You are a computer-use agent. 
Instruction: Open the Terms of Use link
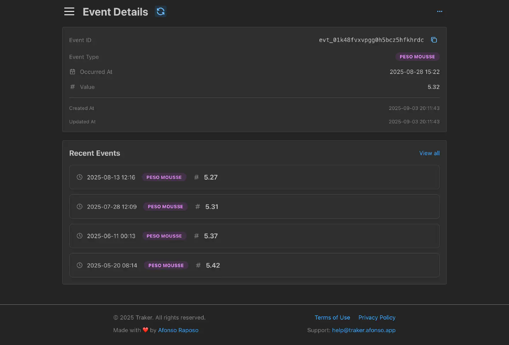[332, 317]
